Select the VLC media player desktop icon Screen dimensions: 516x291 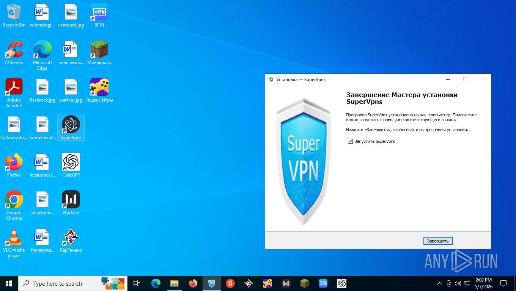[x=14, y=243]
